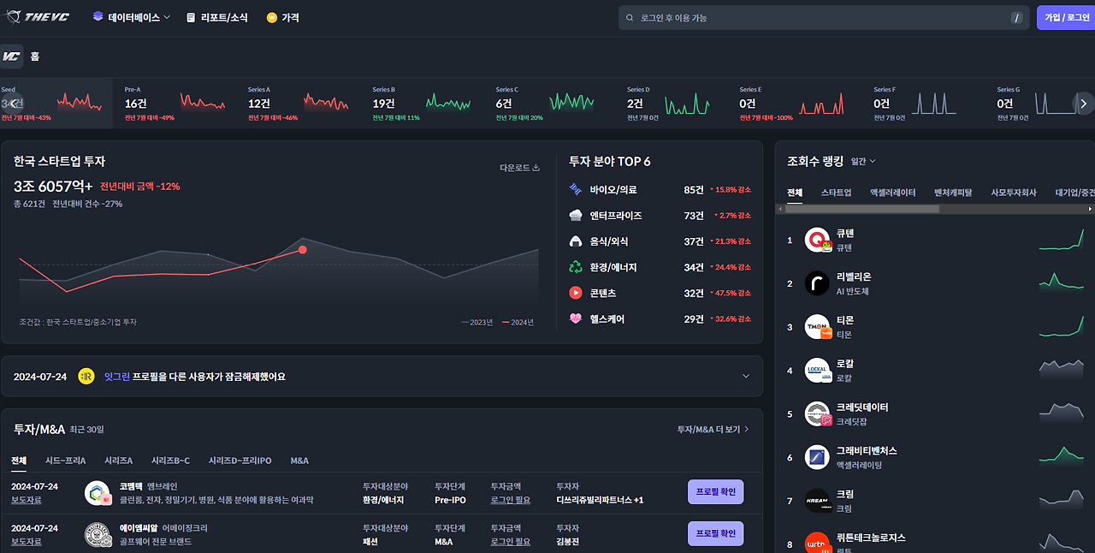
Task: Click the 로칼 company logo
Action: 818,371
